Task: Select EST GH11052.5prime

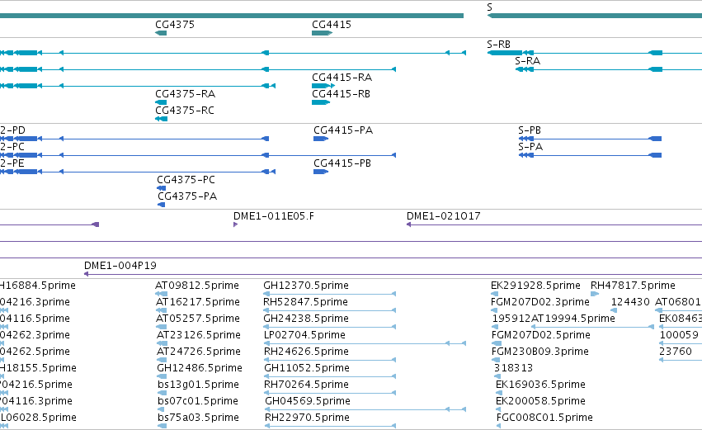Action: (x=307, y=368)
